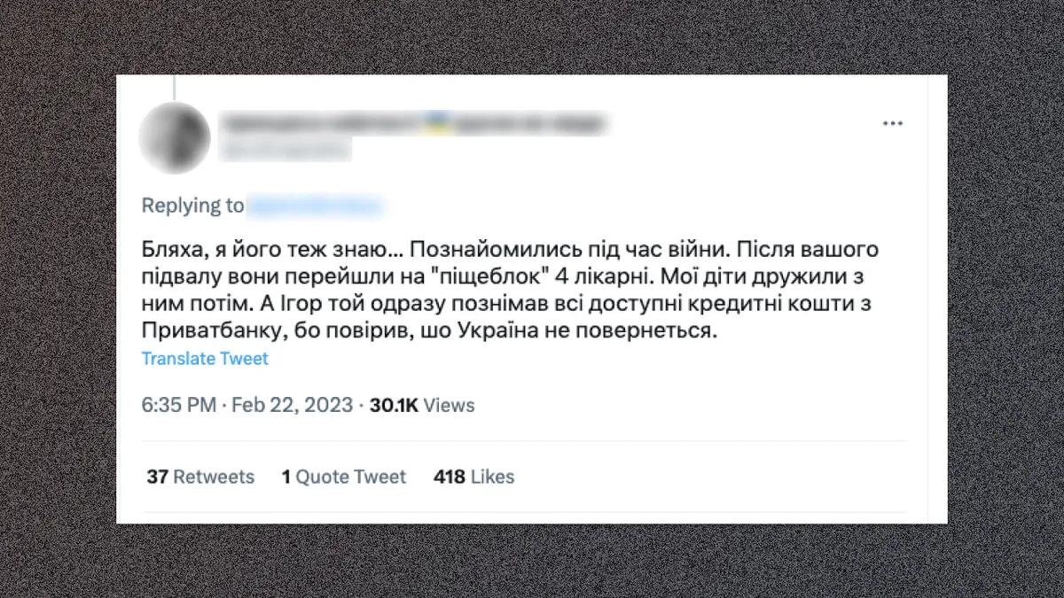Image resolution: width=1064 pixels, height=598 pixels.
Task: Click the Replying to label
Action: (x=192, y=206)
